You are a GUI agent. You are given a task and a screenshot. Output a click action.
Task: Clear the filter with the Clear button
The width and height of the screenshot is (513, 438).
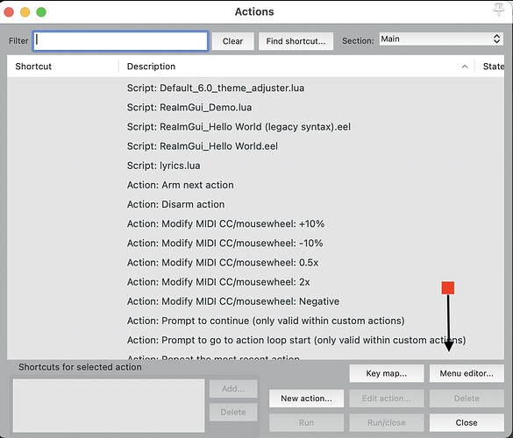click(x=232, y=41)
